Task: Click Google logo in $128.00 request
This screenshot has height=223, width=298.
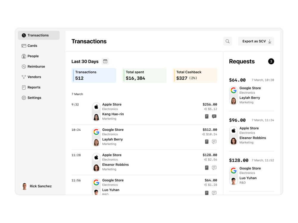Action: (x=233, y=171)
